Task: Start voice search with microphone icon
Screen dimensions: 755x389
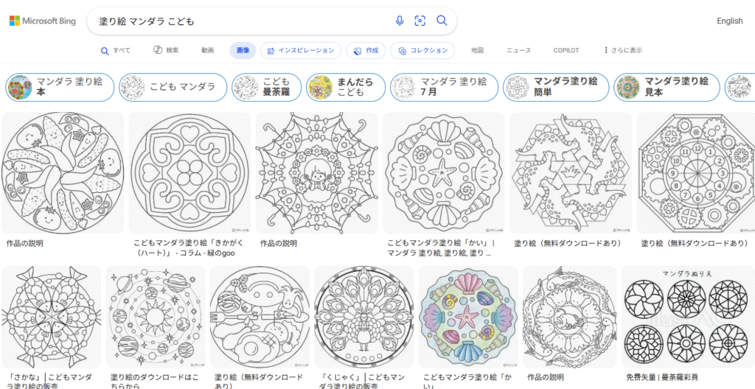Action: click(x=400, y=21)
